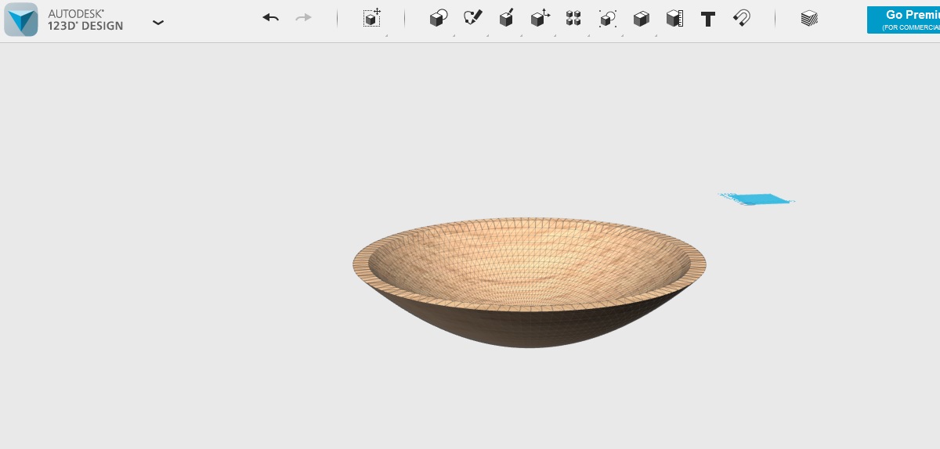Click the Autodesk 123D Design logo
The height and width of the screenshot is (449, 940).
[20, 20]
